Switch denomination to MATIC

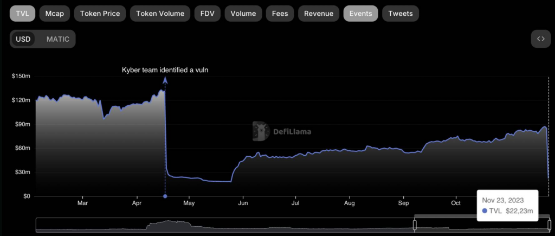click(x=57, y=39)
